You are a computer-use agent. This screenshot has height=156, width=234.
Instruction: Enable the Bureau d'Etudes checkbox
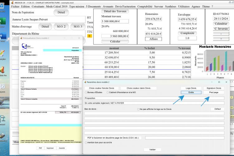pos(86,92)
